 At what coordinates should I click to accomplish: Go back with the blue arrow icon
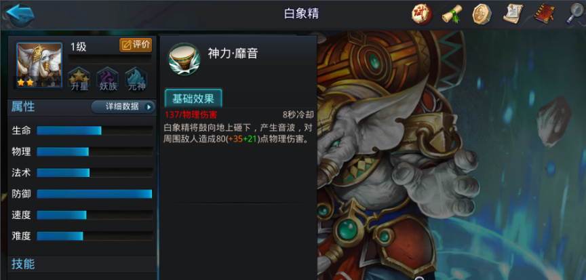(x=20, y=14)
